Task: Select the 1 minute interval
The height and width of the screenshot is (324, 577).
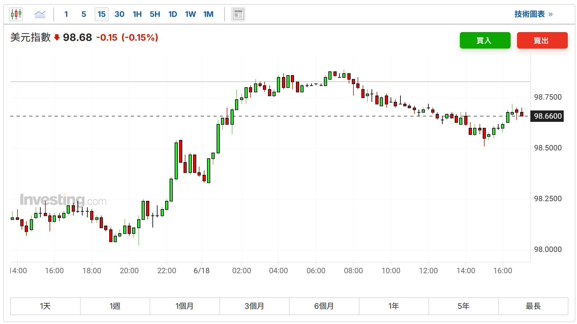Action: coord(66,14)
